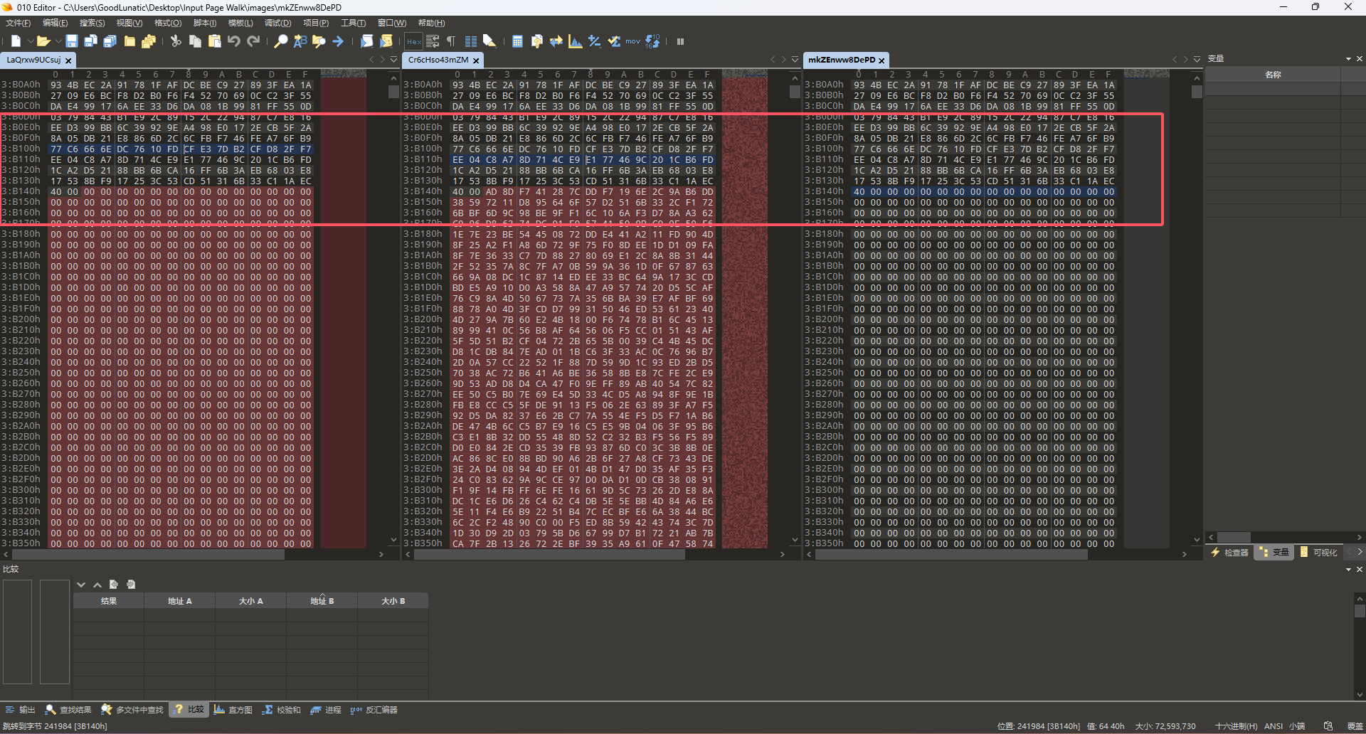Open the 搜索(S) menu
Image resolution: width=1366 pixels, height=734 pixels.
click(x=92, y=23)
